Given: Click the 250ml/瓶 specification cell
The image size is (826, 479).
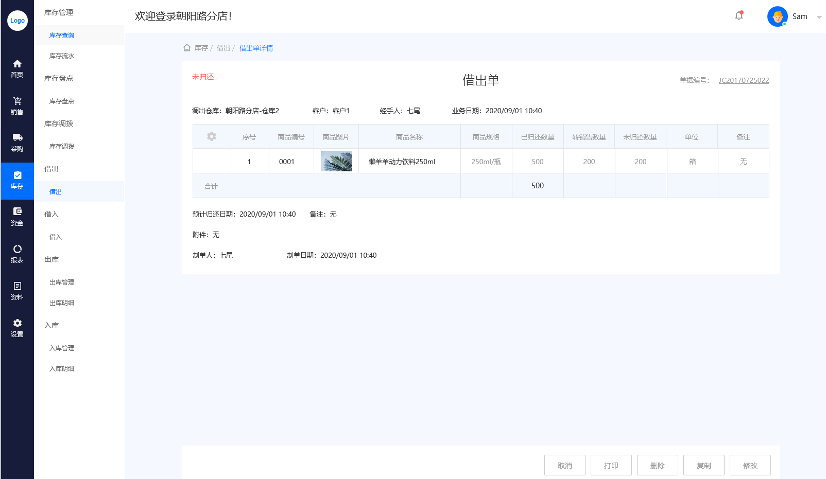Looking at the screenshot, I should click(486, 161).
